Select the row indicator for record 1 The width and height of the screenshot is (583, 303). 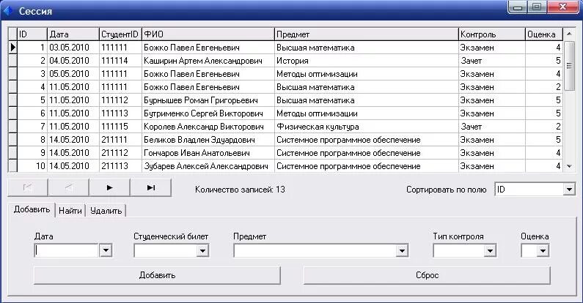12,48
